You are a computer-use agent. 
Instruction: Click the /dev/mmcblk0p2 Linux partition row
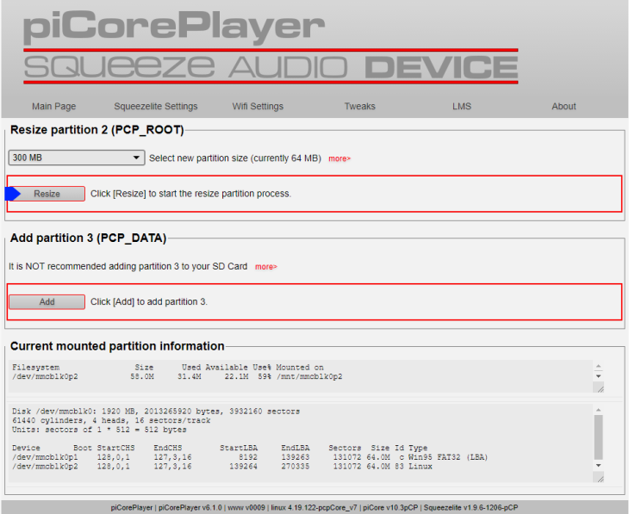coord(221,467)
